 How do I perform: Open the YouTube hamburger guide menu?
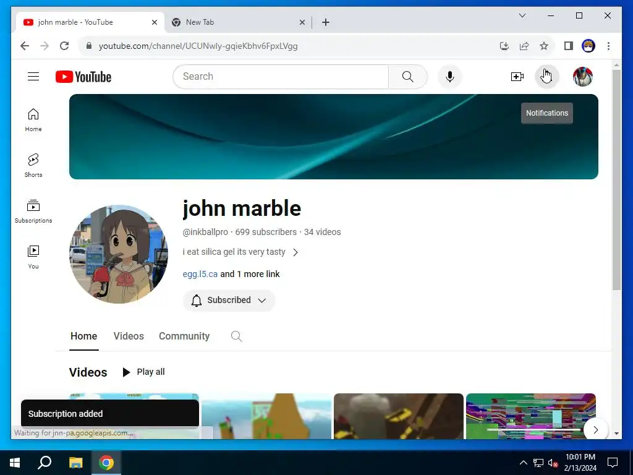tap(33, 76)
